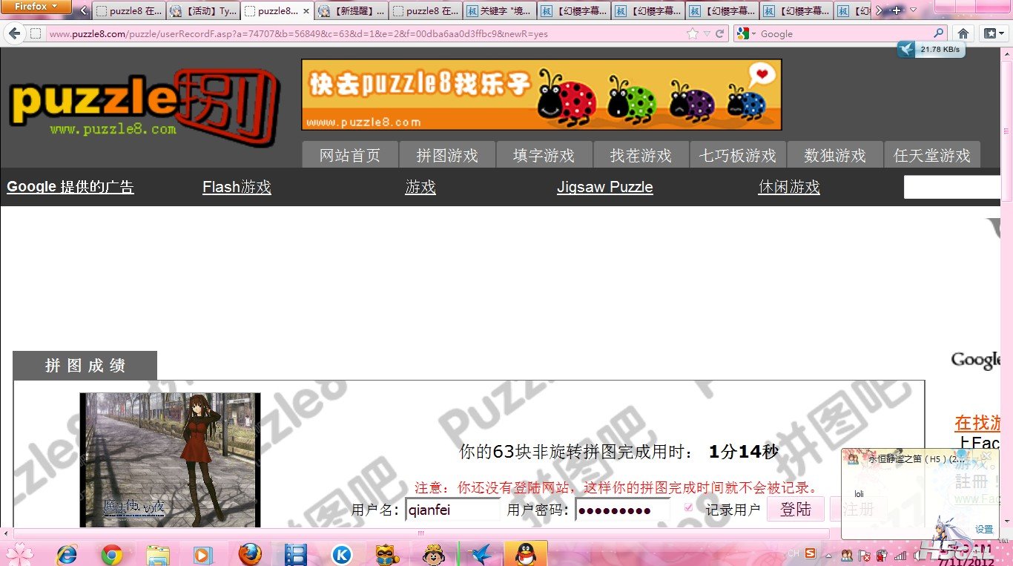Click the 用户名 field containing qianfei
This screenshot has height=566, width=1013.
pyautogui.click(x=452, y=510)
